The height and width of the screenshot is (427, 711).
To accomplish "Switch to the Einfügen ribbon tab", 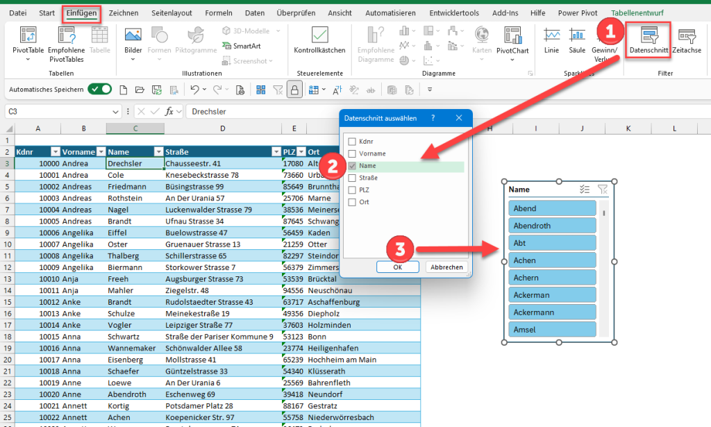I will (81, 13).
